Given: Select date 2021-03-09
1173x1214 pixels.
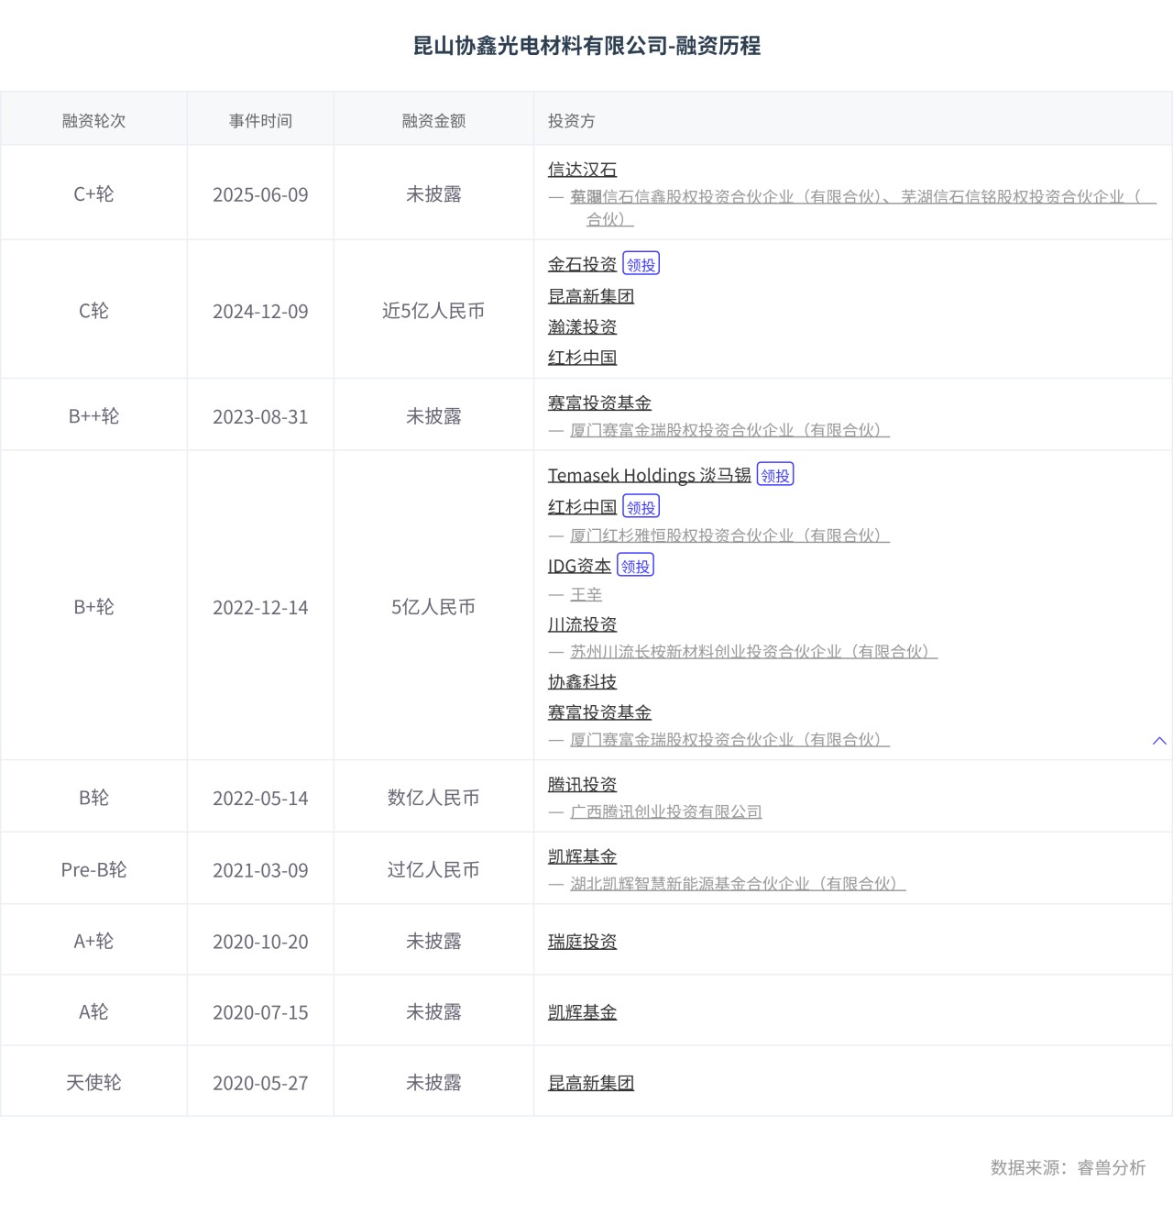Looking at the screenshot, I should point(260,869).
